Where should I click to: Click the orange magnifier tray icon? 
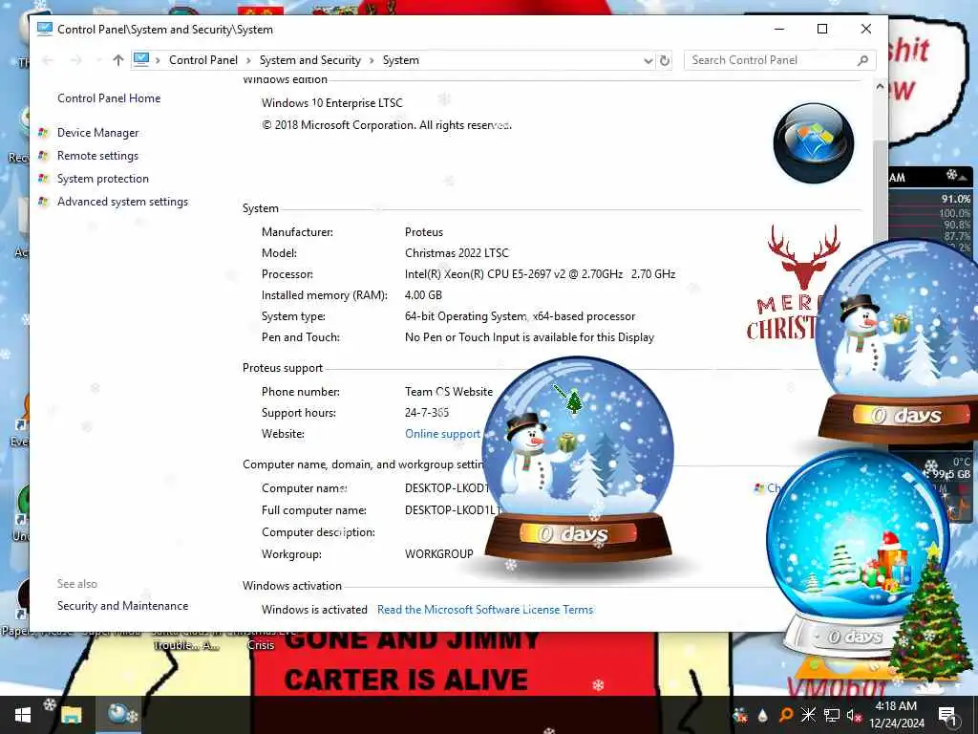click(x=786, y=715)
